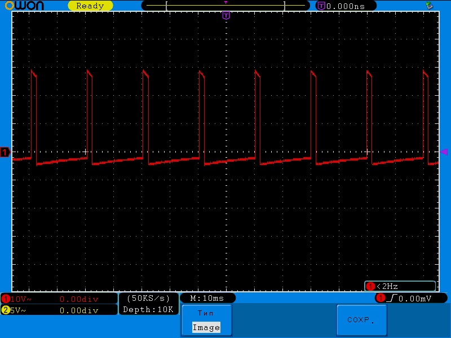Click the yellow channel 2 badge beside 5V
The height and width of the screenshot is (338, 451).
pyautogui.click(x=6, y=310)
